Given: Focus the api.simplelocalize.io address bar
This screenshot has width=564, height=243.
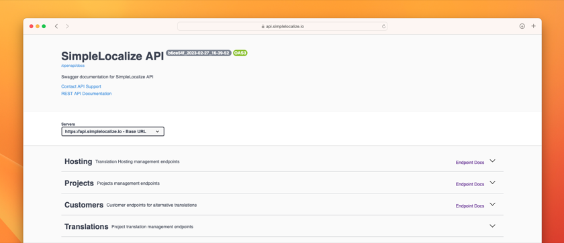Looking at the screenshot, I should click(283, 26).
